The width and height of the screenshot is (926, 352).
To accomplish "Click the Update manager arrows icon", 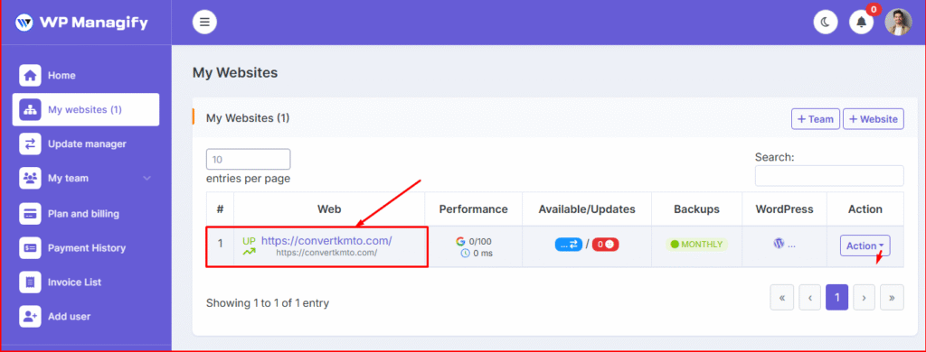I will (x=30, y=144).
